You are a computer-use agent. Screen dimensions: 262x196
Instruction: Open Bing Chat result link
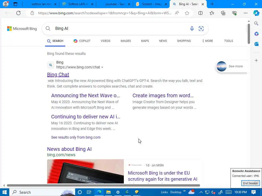(58, 75)
